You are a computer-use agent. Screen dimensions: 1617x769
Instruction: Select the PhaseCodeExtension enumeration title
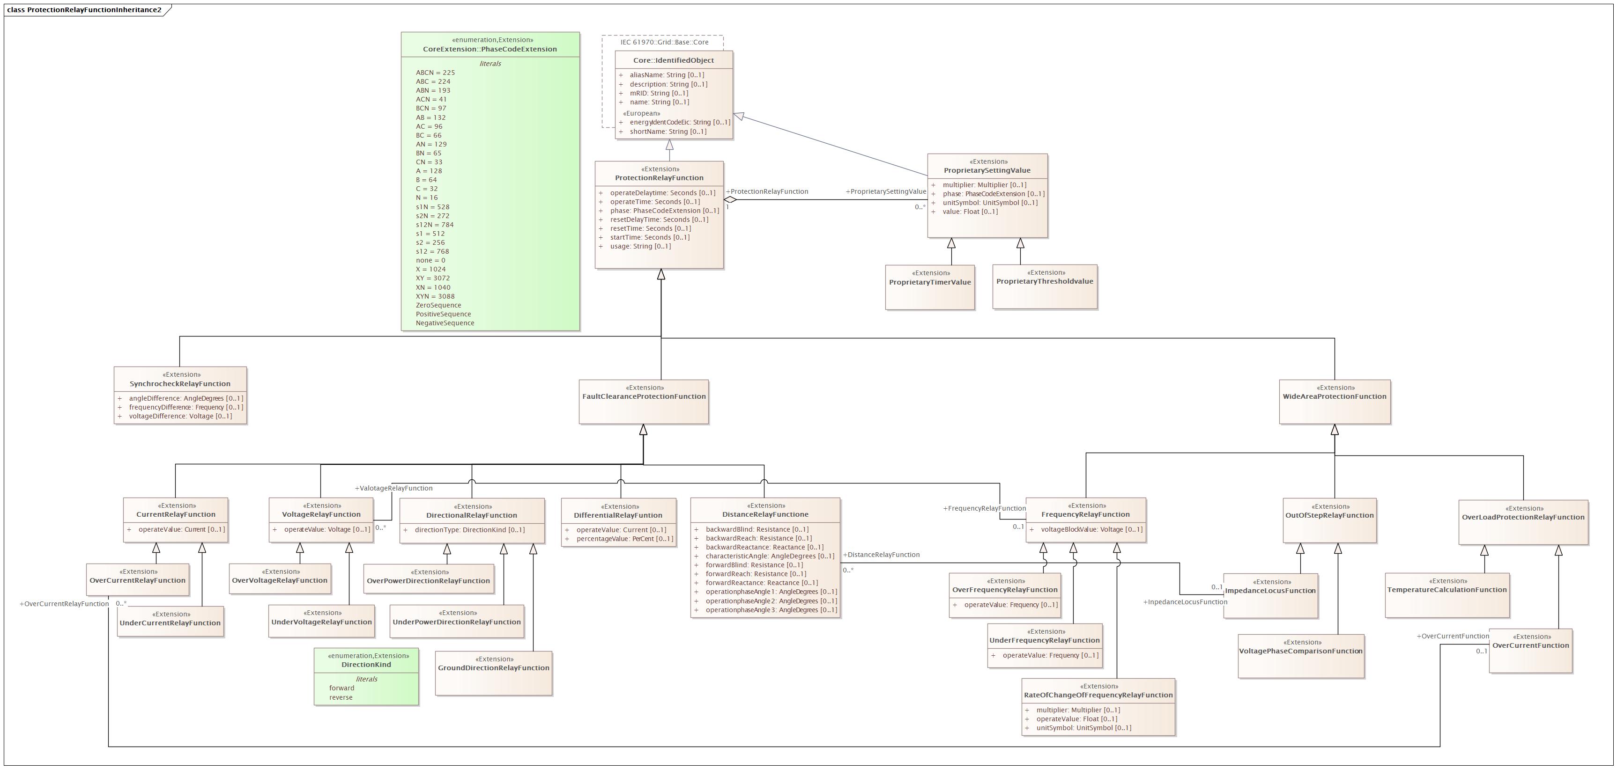(x=490, y=49)
